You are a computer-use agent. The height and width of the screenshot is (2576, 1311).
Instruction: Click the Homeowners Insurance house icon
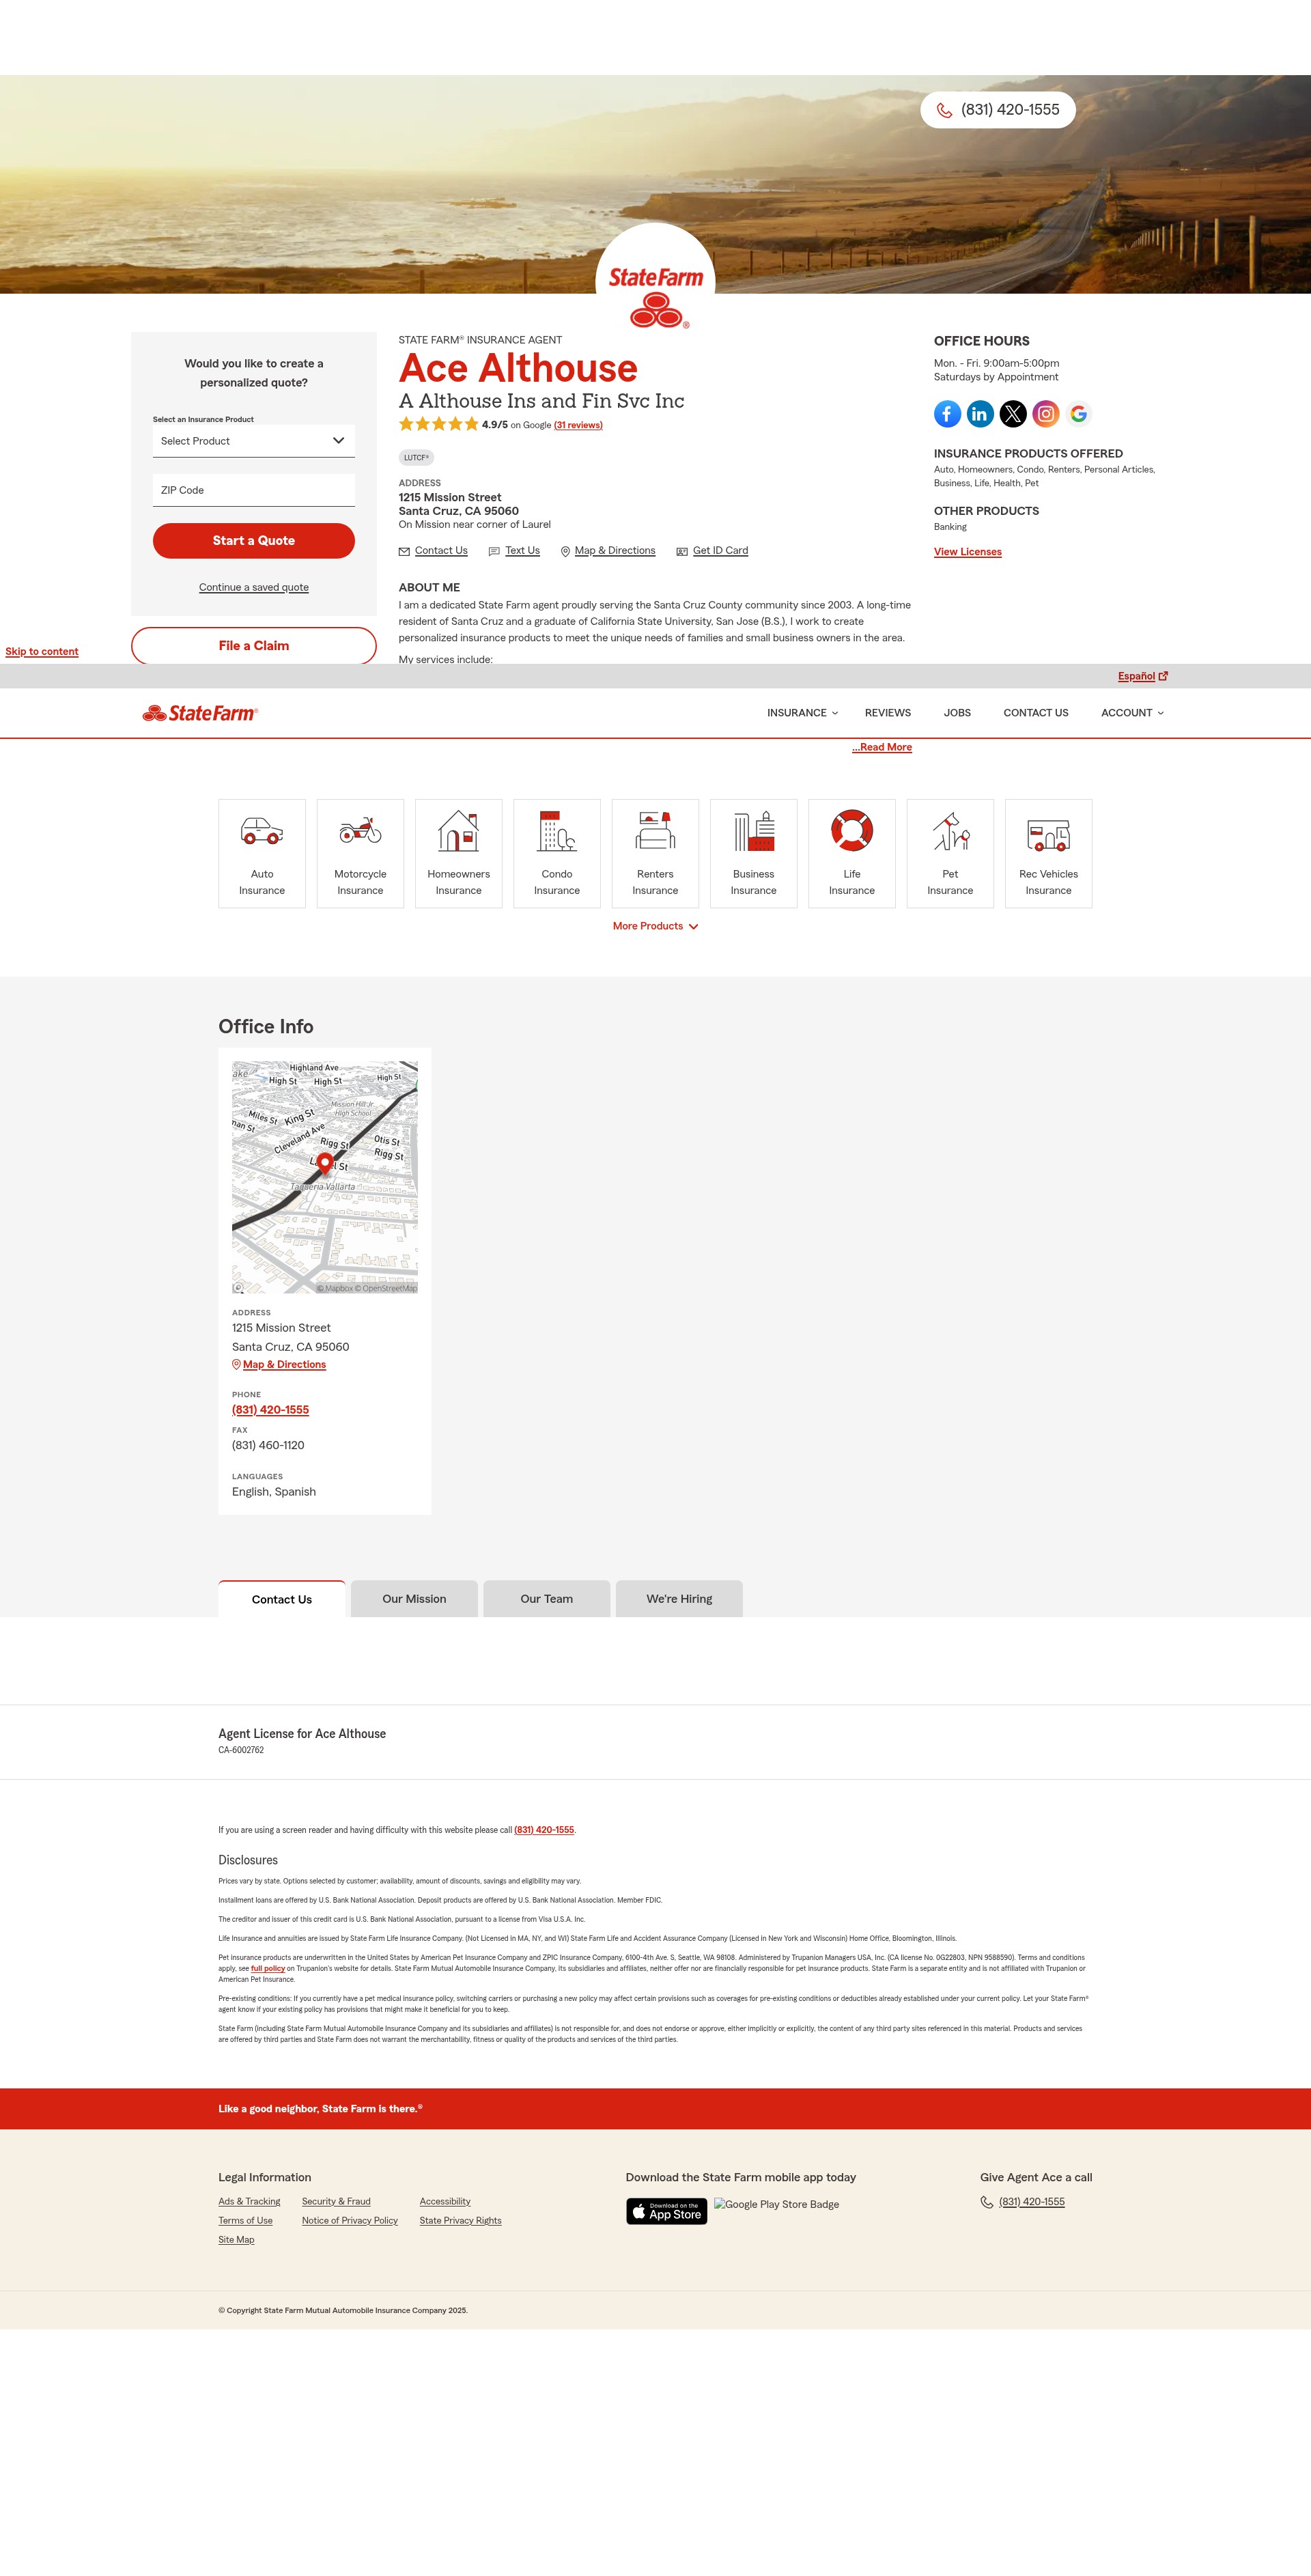458,831
